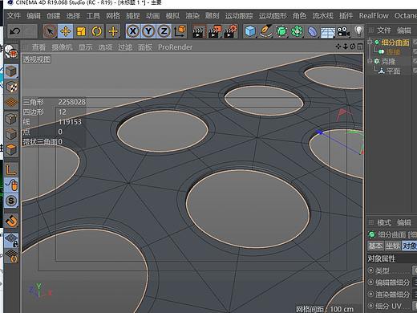
Task: Open Attribute Manager 模式 menu
Action: 384,222
